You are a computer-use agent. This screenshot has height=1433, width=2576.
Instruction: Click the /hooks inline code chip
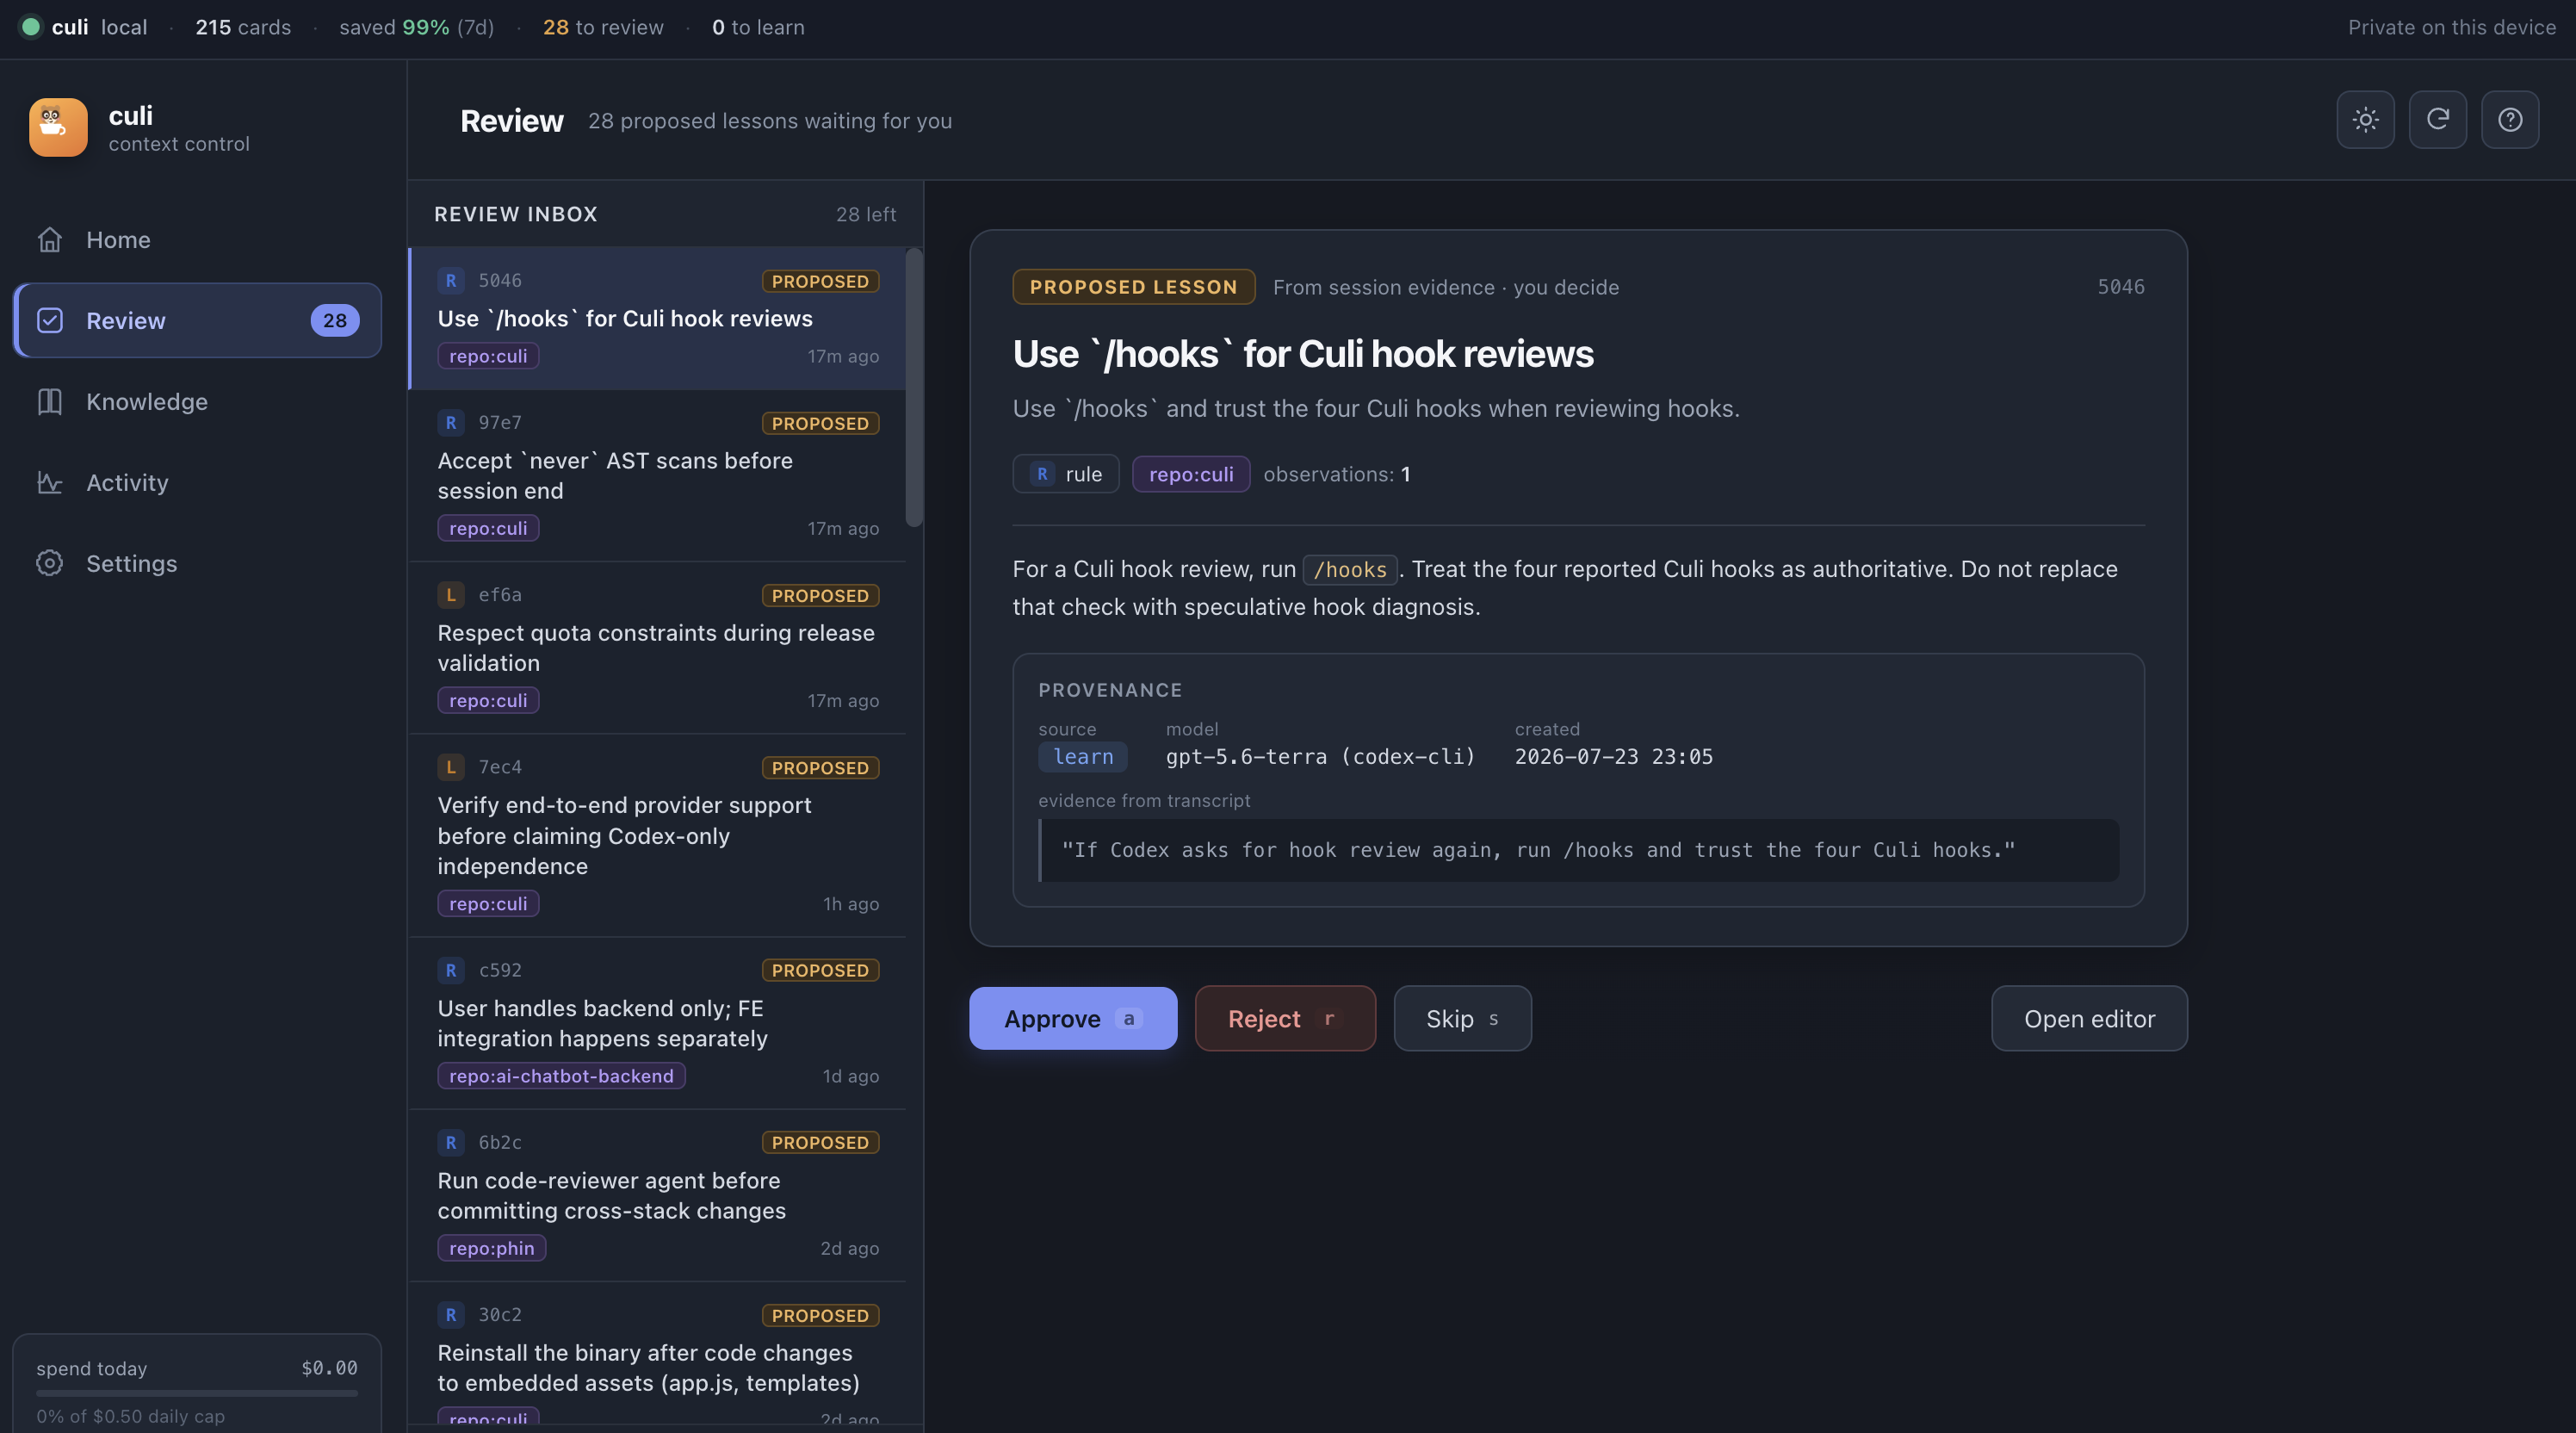(1350, 569)
